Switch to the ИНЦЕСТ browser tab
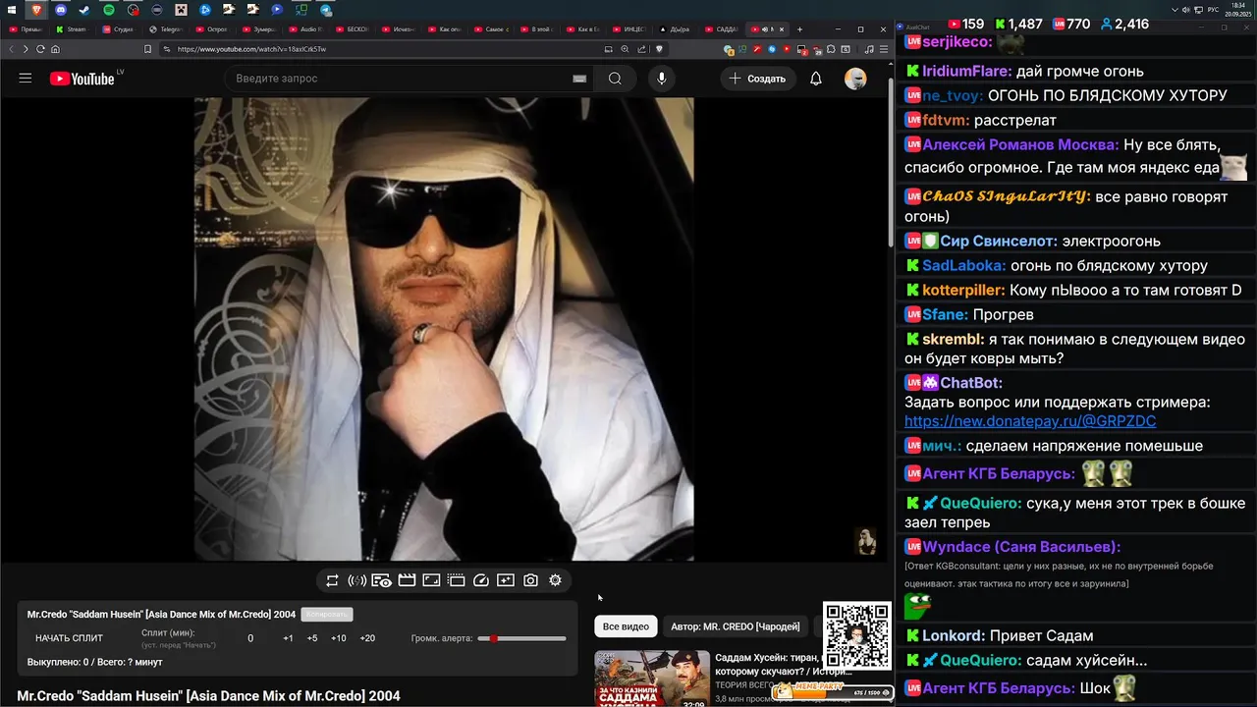This screenshot has height=707, width=1257. (630, 29)
